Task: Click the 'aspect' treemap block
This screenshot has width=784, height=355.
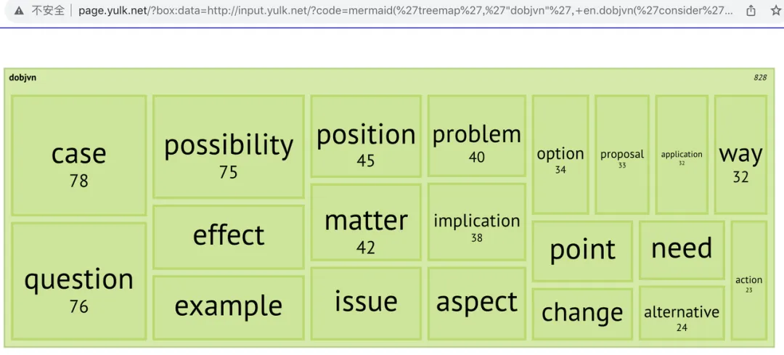Action: tap(476, 303)
